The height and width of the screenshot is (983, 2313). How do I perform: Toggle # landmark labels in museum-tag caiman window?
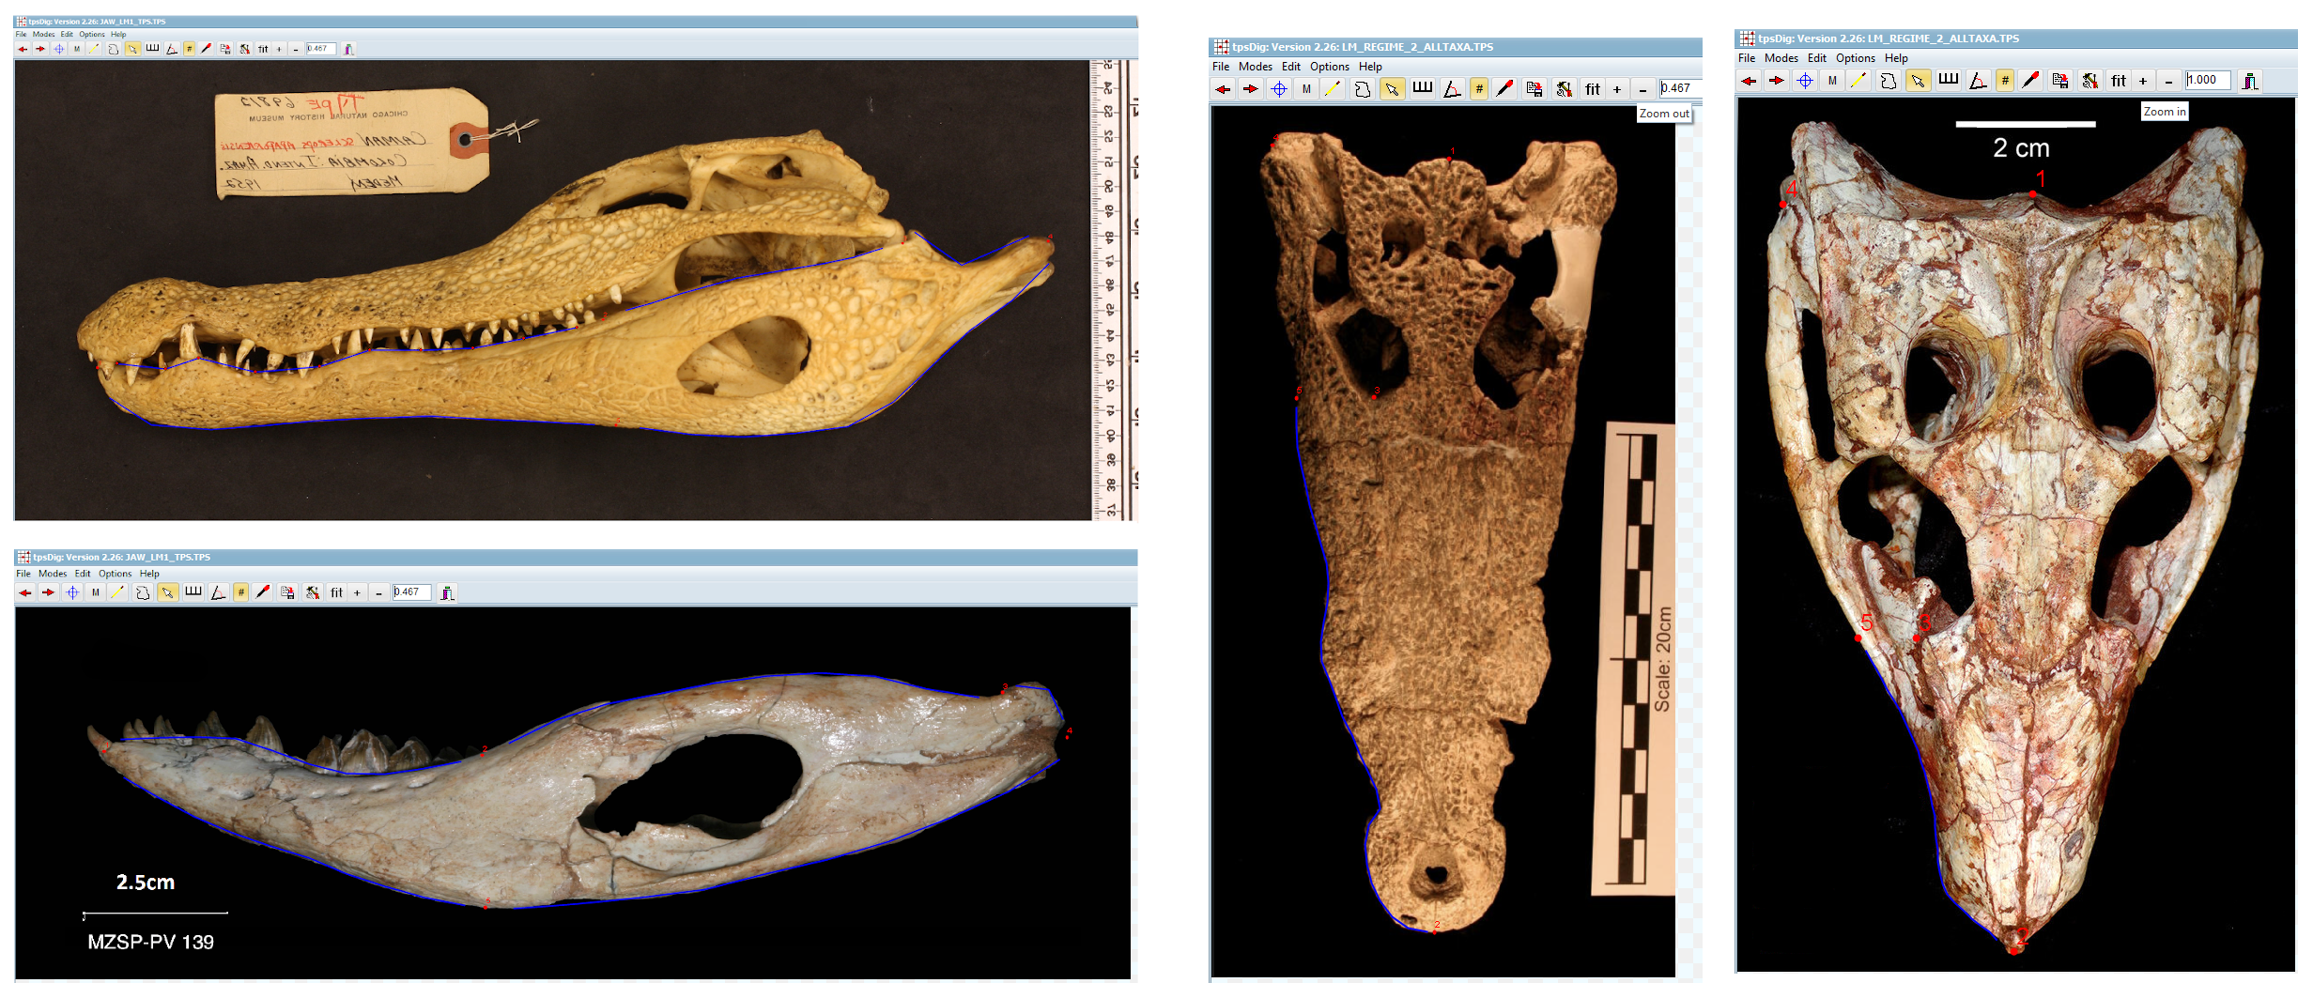(189, 49)
